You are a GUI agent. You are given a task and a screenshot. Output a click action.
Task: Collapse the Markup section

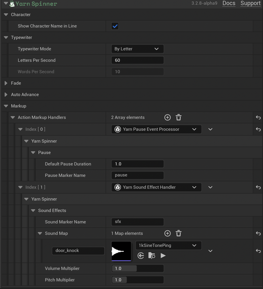click(x=6, y=106)
